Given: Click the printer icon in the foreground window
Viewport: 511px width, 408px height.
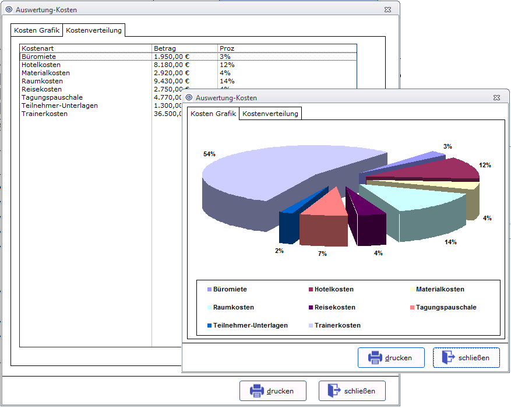Looking at the screenshot, I should pos(375,357).
